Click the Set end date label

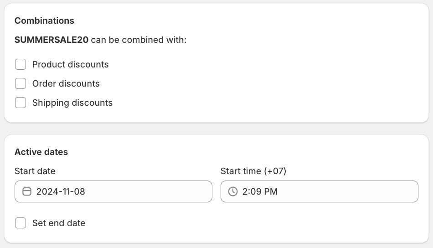[x=58, y=223]
